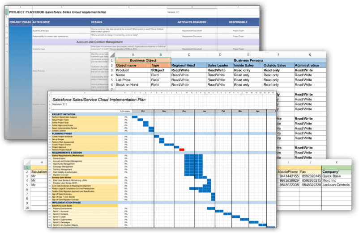Select the Business Object merged header cell
This screenshot has height=233, width=359.
[x=143, y=60]
